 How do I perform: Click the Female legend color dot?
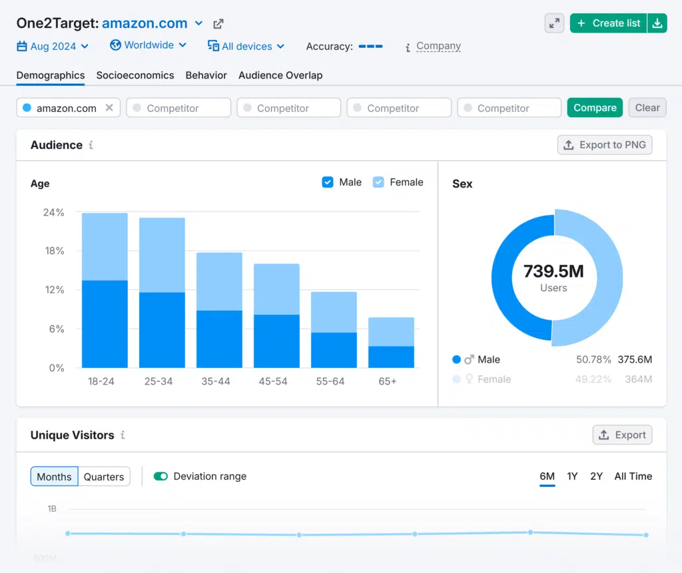456,379
